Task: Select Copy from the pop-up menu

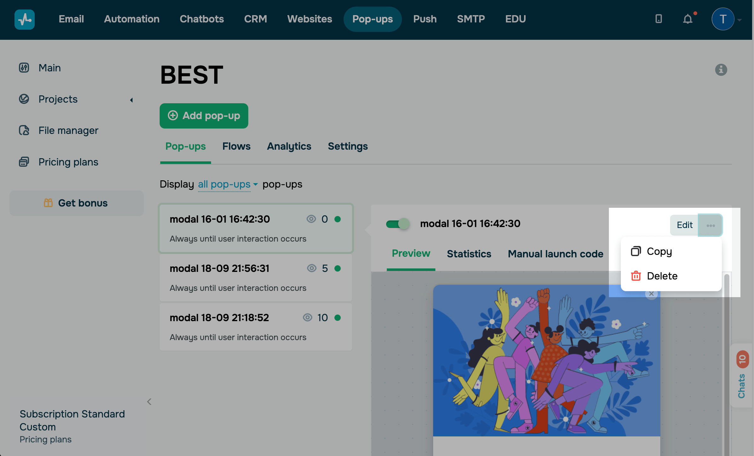Action: pos(659,251)
